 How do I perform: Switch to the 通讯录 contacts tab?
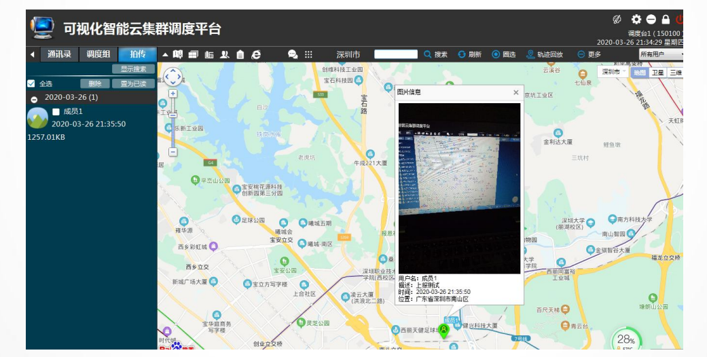(60, 54)
